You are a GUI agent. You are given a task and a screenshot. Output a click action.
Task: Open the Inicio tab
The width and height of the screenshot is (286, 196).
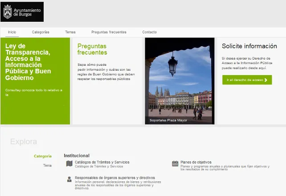coord(12,32)
